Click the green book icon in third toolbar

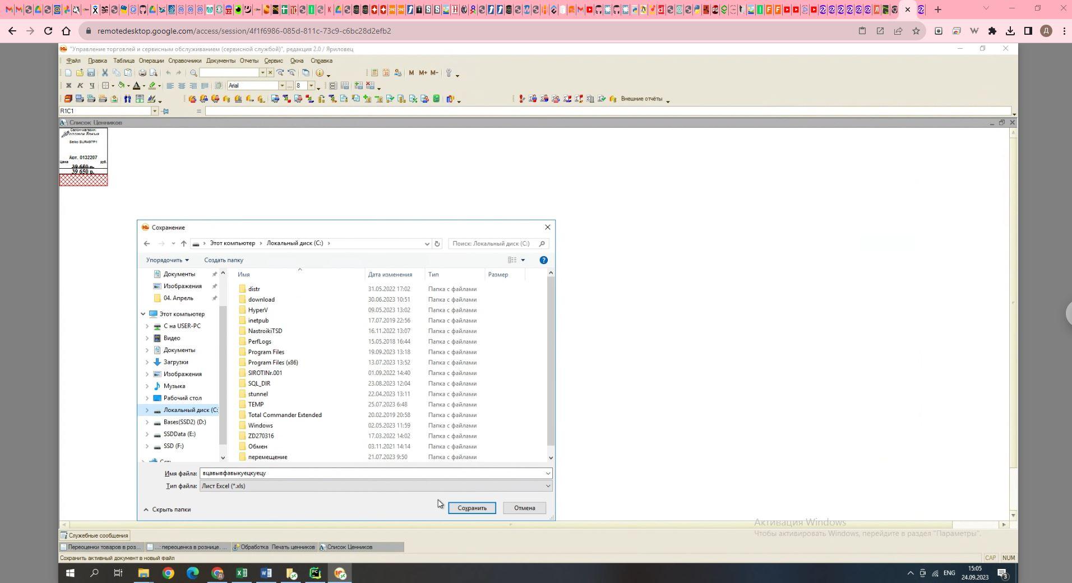click(x=436, y=99)
